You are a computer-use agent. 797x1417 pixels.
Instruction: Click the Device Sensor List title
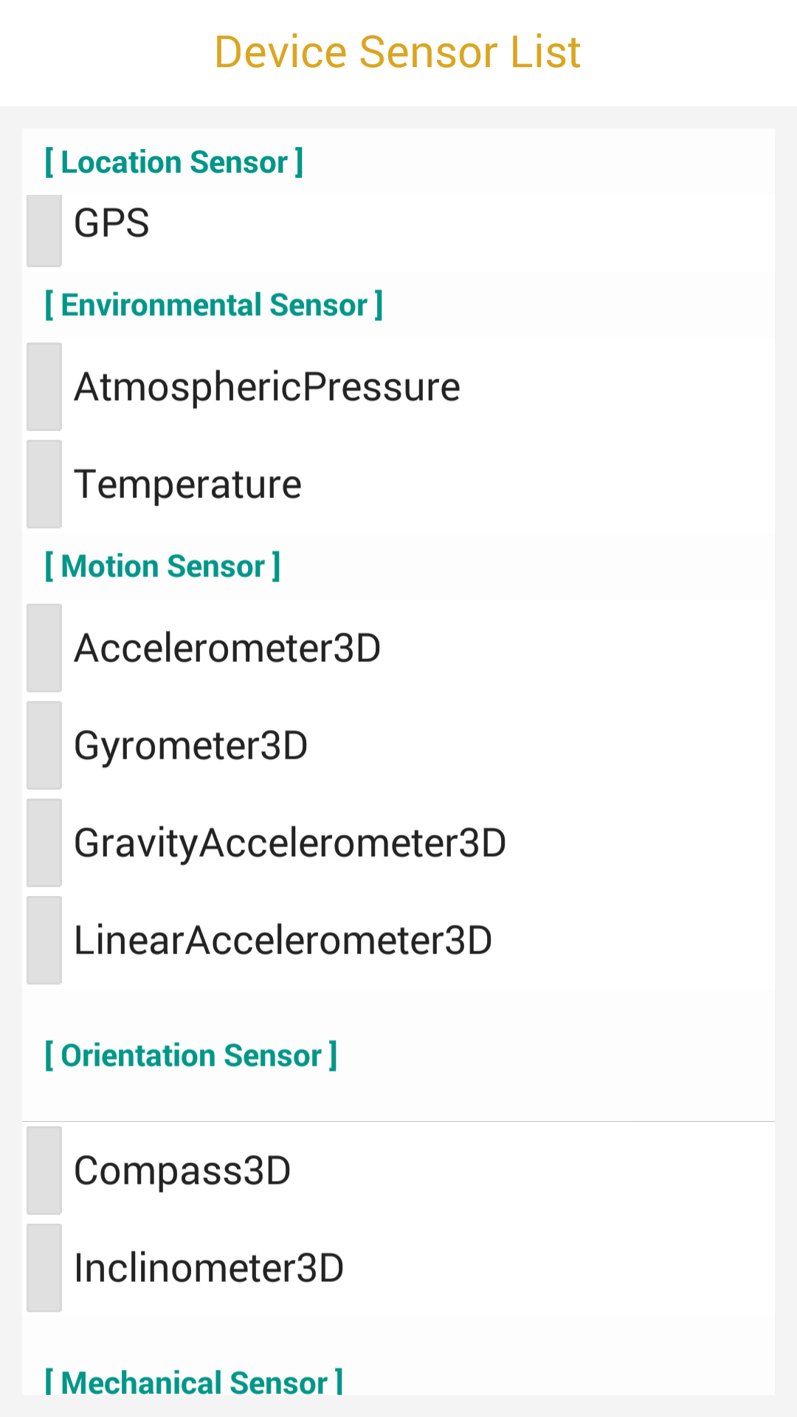(x=398, y=52)
